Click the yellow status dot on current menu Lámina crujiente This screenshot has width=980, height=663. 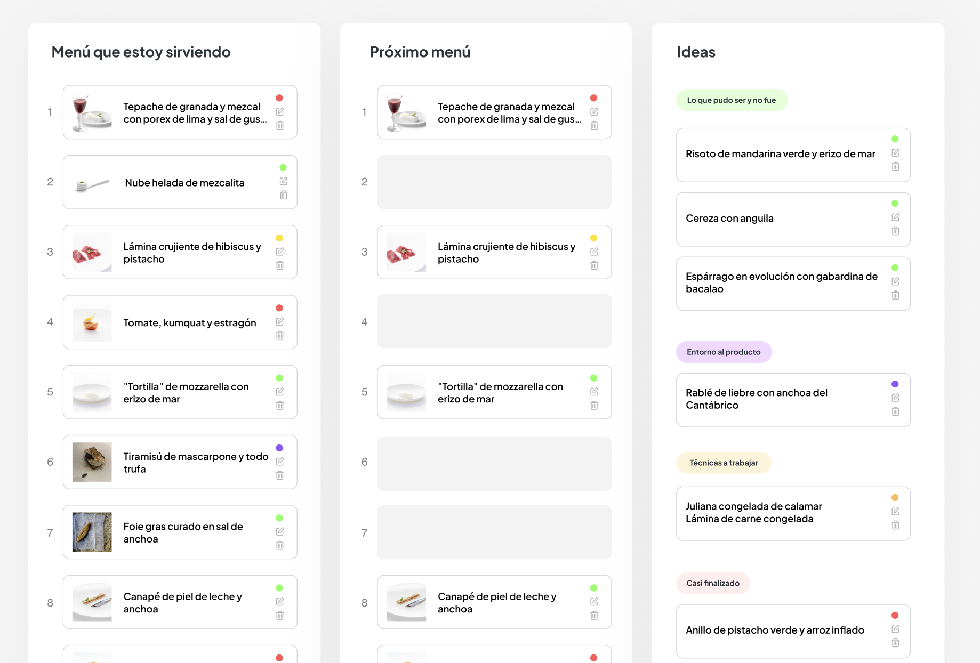click(x=279, y=238)
